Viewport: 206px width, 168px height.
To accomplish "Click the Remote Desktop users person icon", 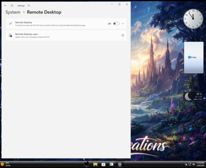I will [10, 35].
